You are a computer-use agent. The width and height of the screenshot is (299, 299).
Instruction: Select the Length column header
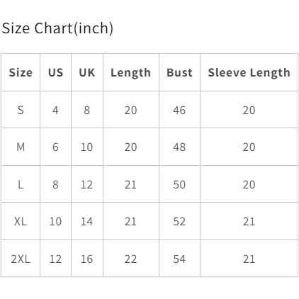[x=131, y=72]
